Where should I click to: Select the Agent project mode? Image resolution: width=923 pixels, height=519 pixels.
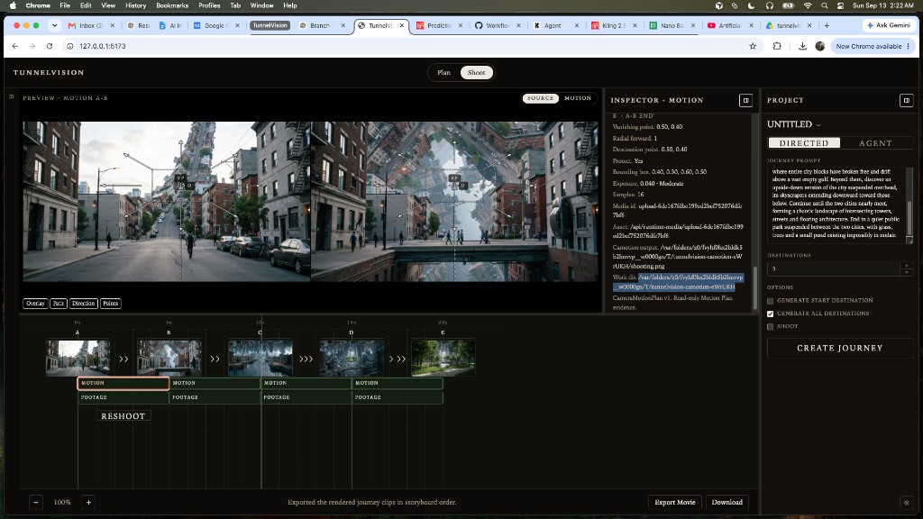[875, 143]
